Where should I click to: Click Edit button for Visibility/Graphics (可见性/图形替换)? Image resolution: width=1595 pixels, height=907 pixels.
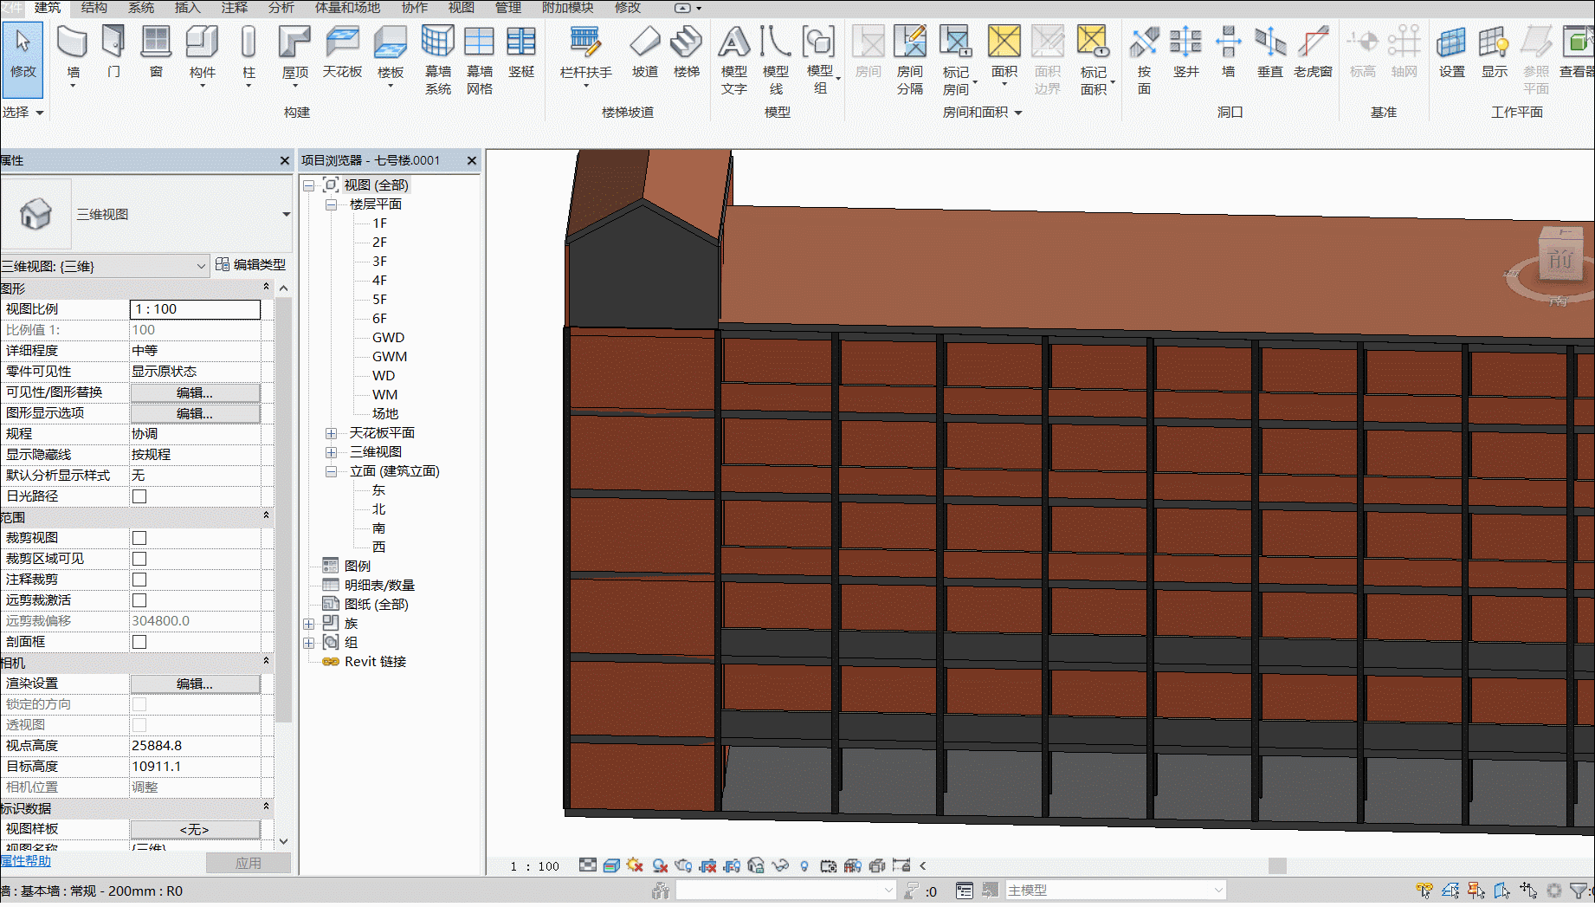195,392
